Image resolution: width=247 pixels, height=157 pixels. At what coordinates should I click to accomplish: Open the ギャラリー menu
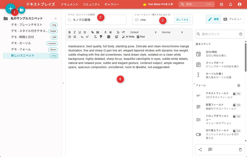[x=112, y=4]
